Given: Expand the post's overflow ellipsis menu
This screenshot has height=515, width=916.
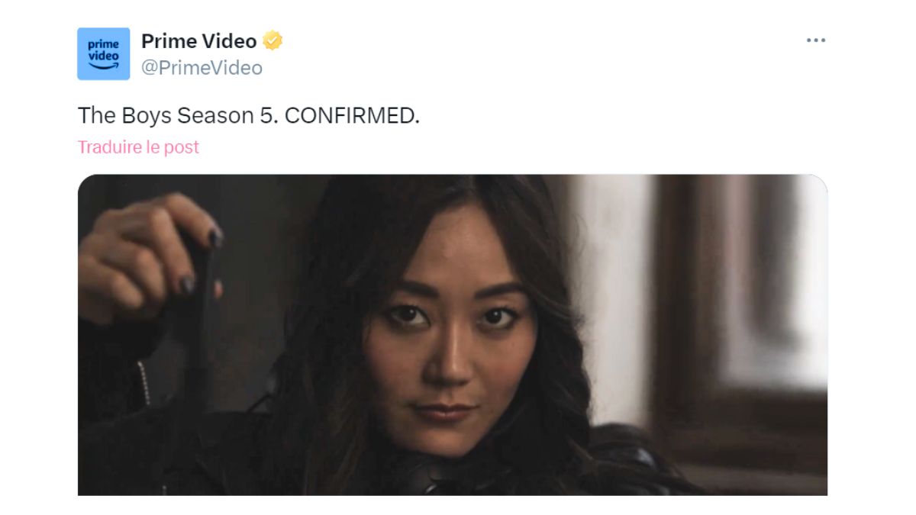Looking at the screenshot, I should coord(815,40).
